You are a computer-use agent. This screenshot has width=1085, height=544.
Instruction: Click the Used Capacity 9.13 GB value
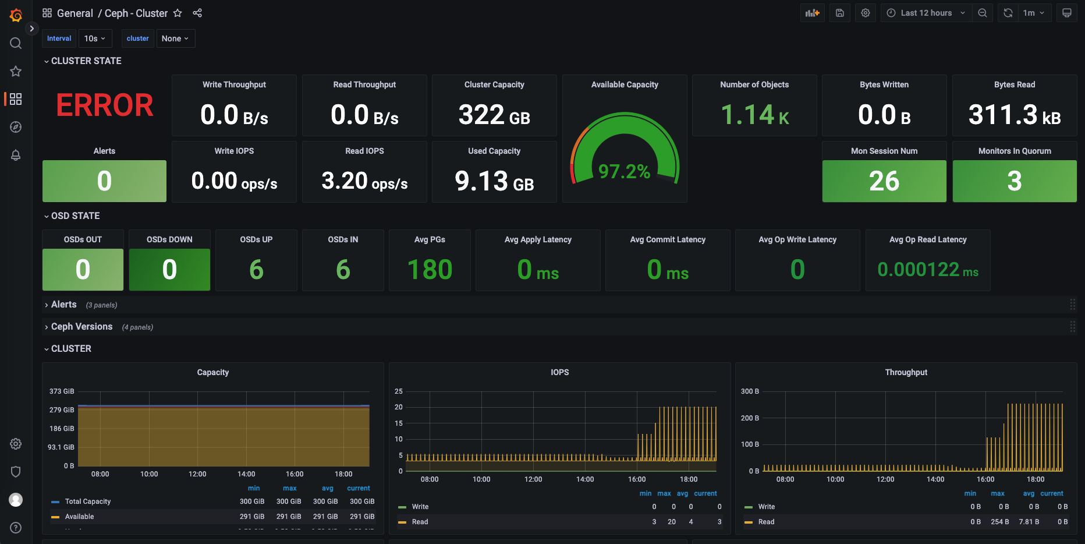pos(494,181)
